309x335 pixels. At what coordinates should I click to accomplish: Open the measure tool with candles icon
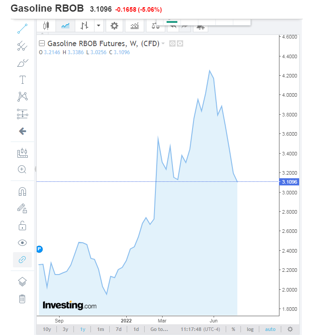point(22,153)
